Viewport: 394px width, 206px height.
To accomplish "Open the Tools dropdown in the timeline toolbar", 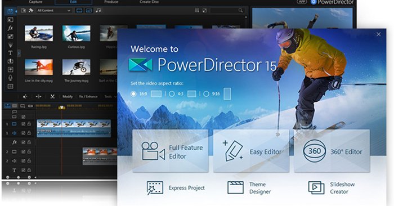I will click(x=110, y=96).
